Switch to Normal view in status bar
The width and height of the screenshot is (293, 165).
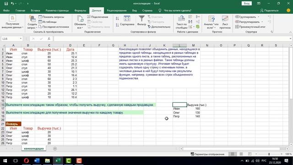click(x=233, y=154)
